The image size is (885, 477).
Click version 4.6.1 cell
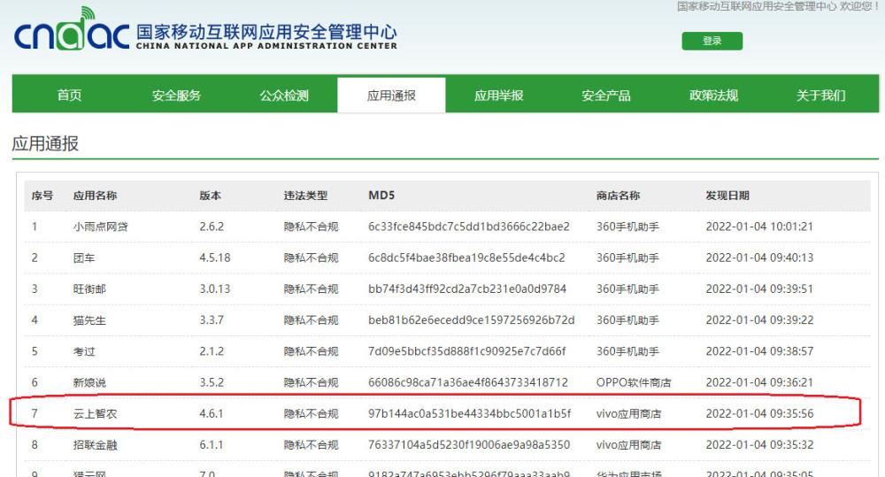coord(212,414)
